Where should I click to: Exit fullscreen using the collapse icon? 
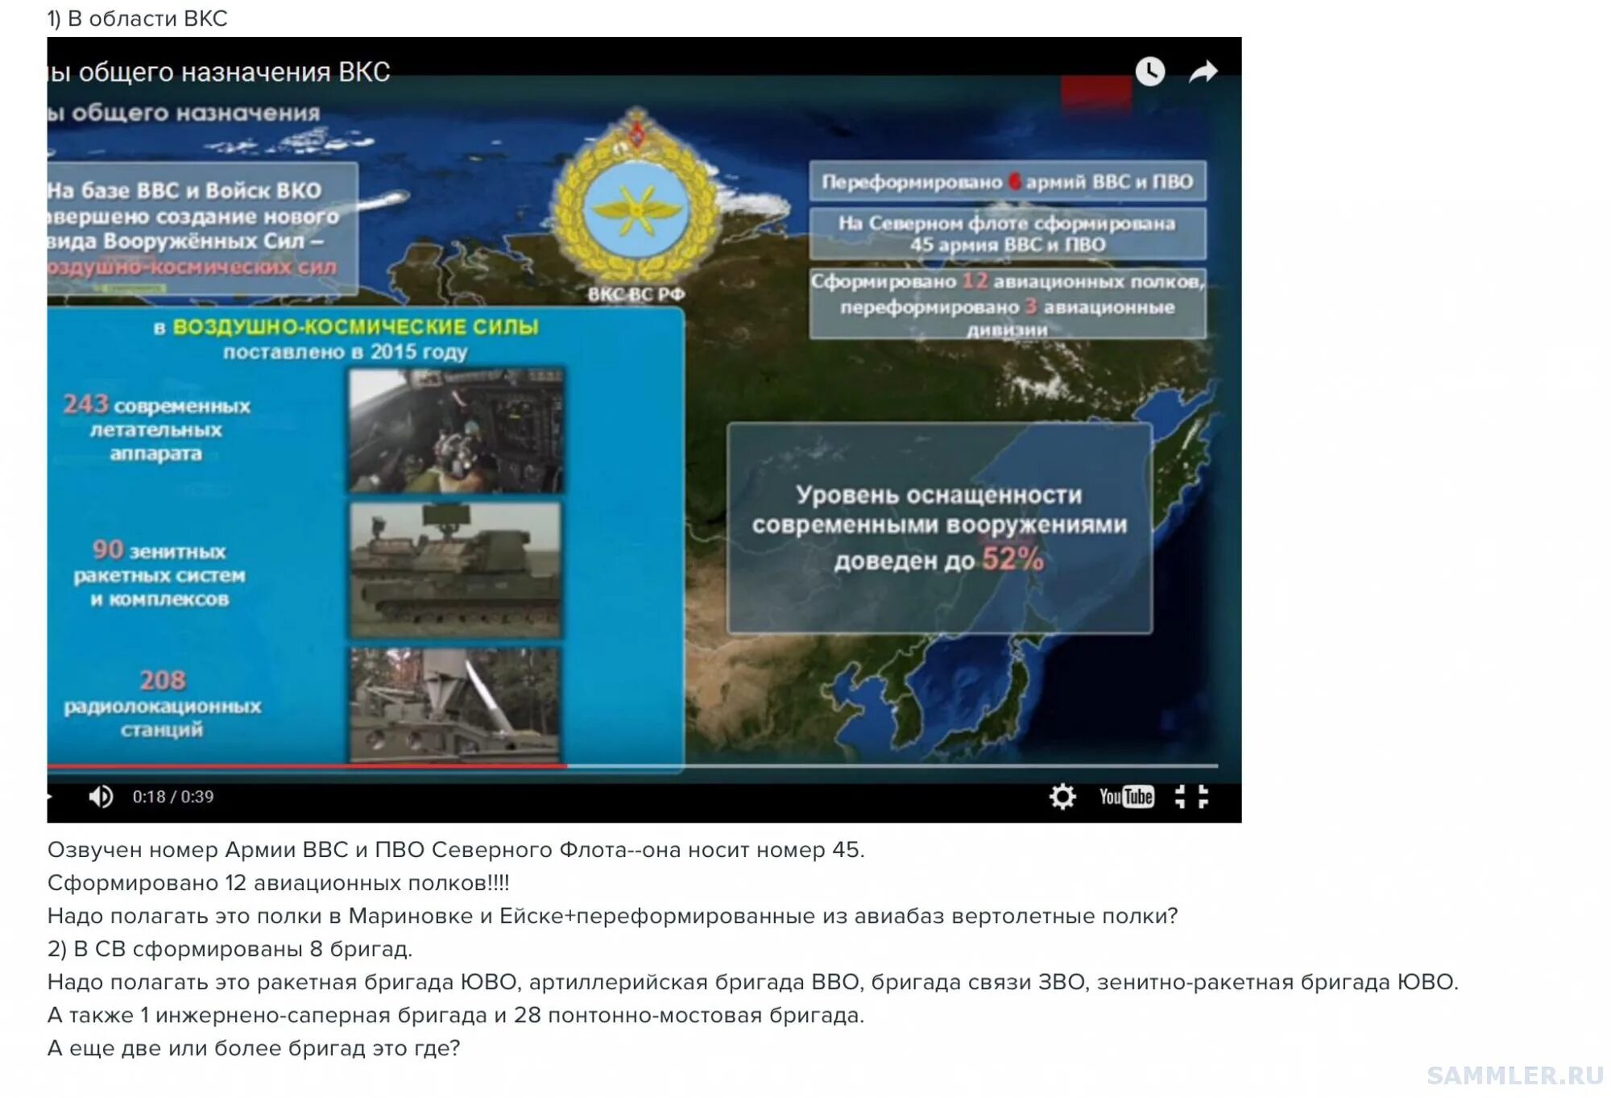(x=1191, y=797)
